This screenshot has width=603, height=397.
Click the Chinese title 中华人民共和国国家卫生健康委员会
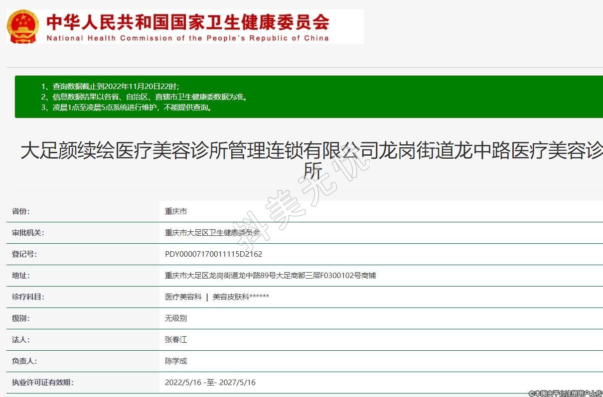(x=187, y=21)
